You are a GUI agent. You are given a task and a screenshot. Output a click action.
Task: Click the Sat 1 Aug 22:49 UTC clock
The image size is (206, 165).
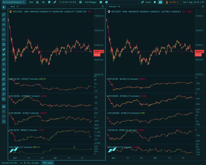pyautogui.click(x=194, y=2)
